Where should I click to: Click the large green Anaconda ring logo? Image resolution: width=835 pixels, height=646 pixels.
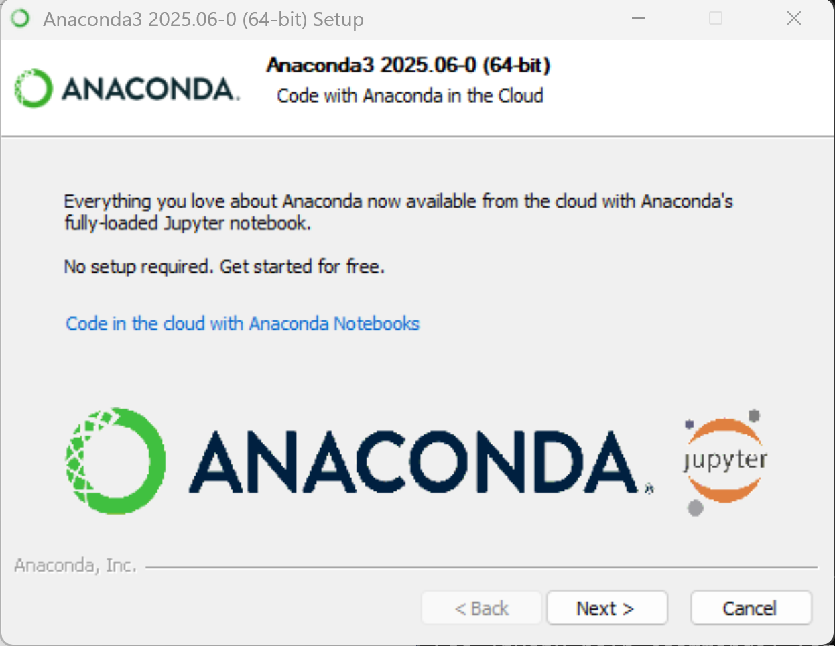click(x=115, y=460)
